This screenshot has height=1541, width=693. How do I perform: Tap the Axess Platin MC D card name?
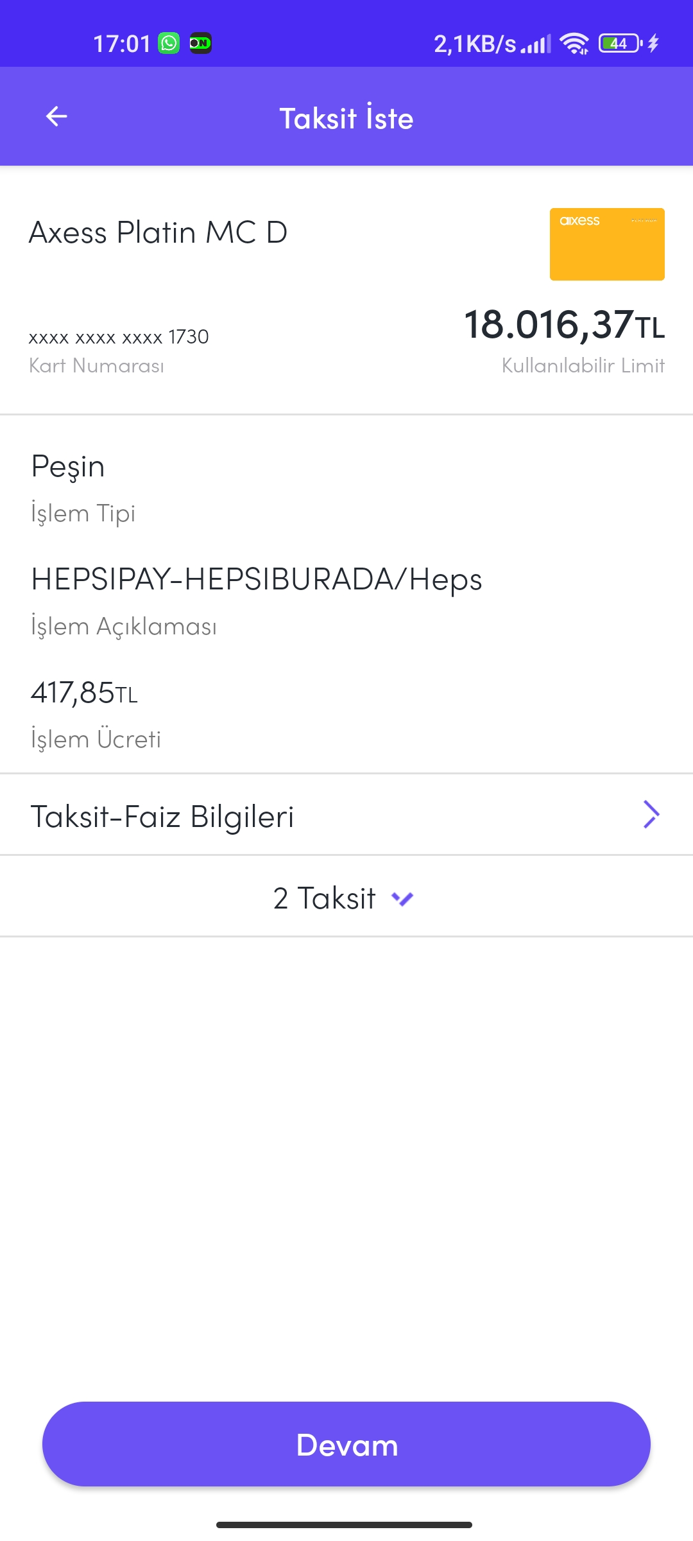coord(158,232)
